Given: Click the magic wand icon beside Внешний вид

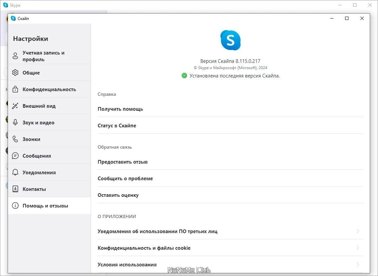Looking at the screenshot, I should click(15, 106).
